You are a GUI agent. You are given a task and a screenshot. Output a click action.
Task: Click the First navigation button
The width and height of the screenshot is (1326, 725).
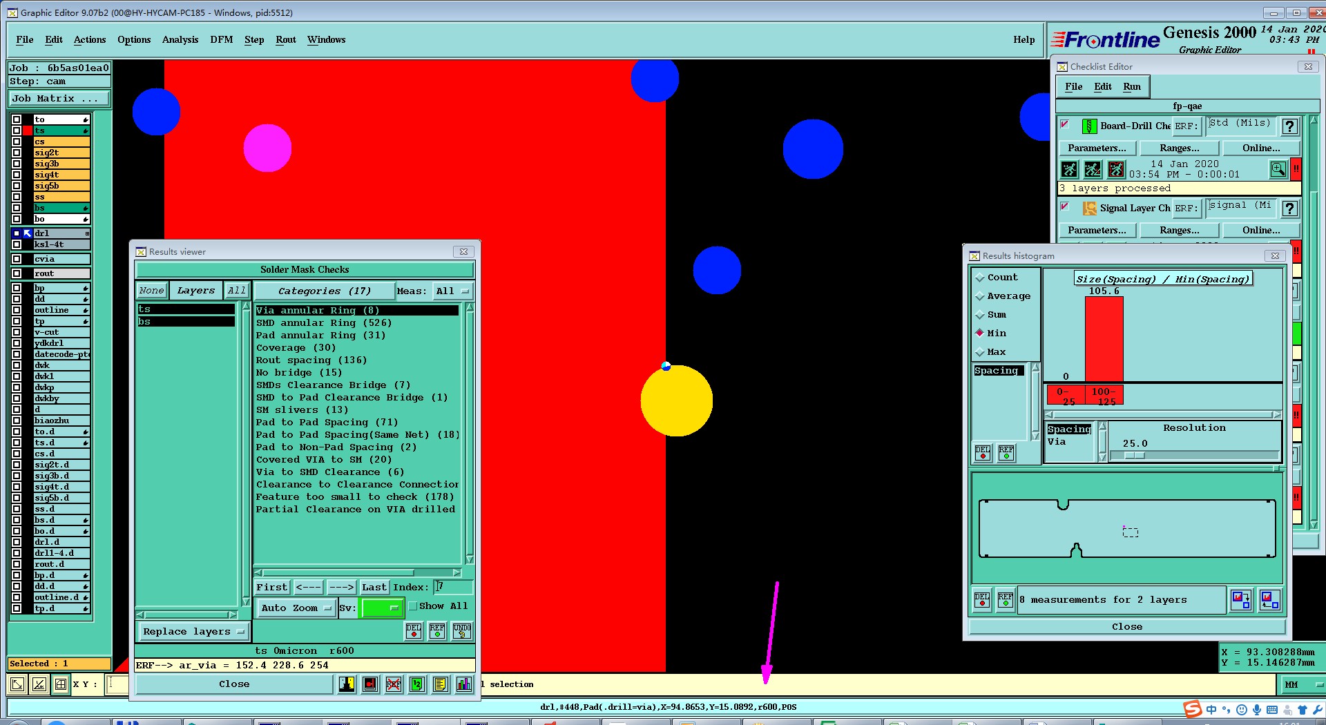271,588
